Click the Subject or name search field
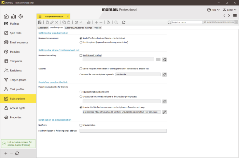 pyautogui.click(x=187, y=22)
